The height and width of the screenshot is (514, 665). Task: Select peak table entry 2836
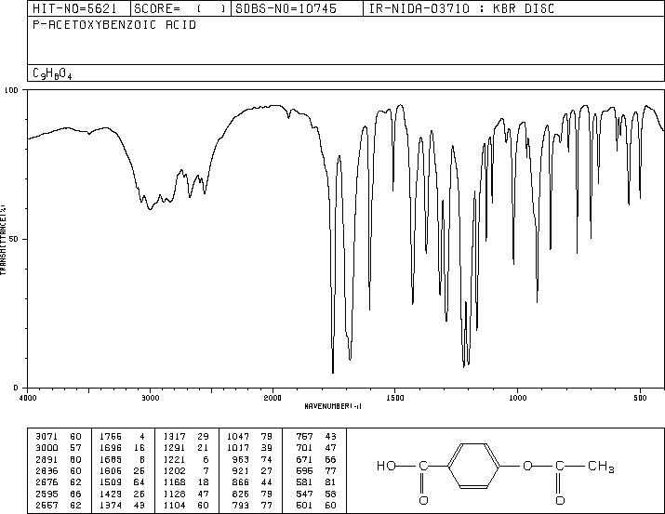click(47, 470)
